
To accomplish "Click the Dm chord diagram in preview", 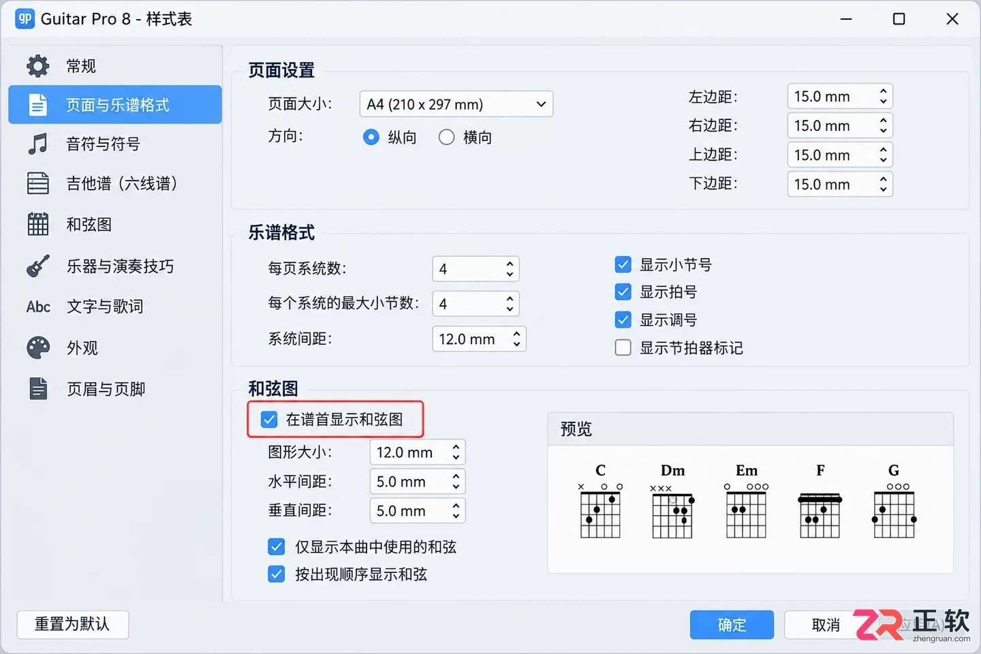I will pos(672,501).
